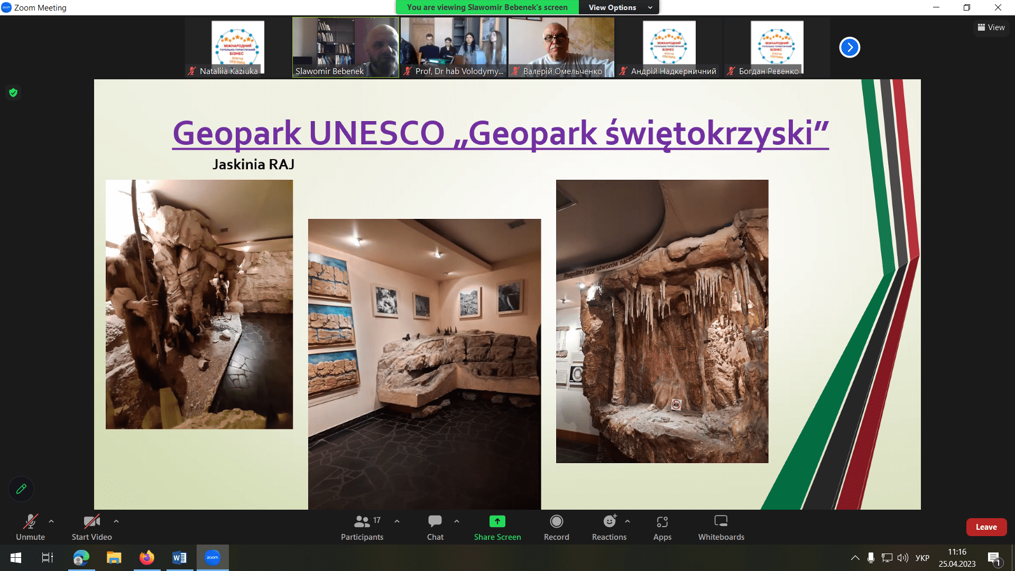Expand arrow next to Participants count
The width and height of the screenshot is (1015, 571).
pos(397,521)
